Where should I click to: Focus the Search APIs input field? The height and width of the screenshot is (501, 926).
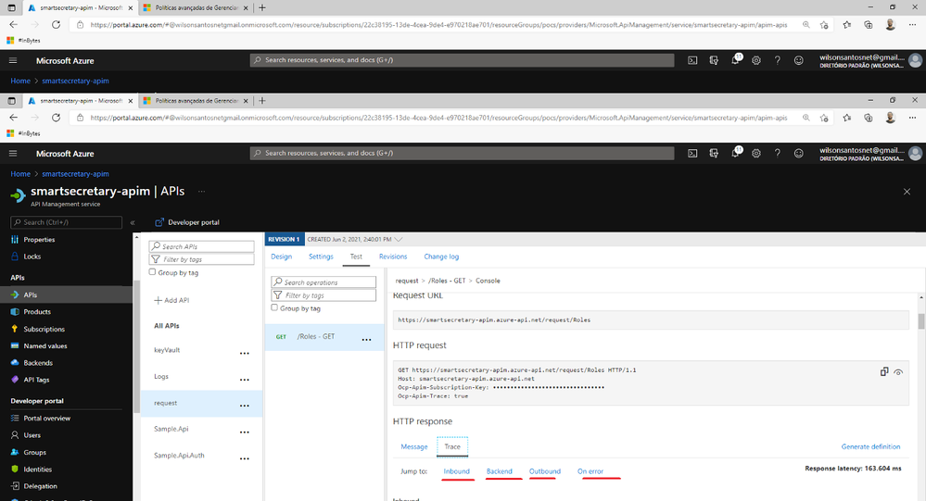(201, 246)
